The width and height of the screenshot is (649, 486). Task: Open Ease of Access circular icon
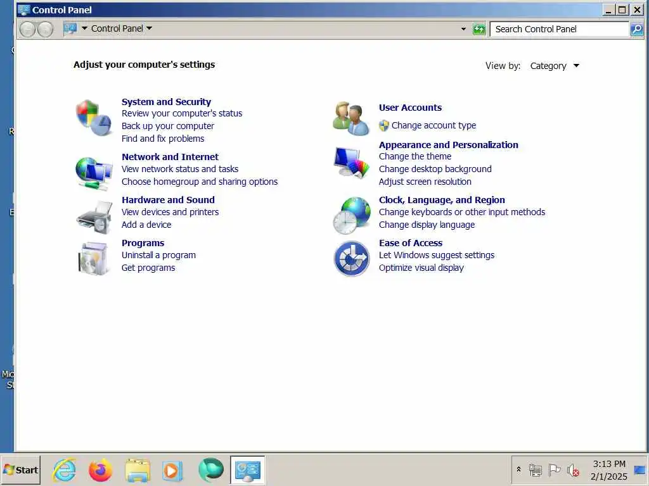click(352, 259)
